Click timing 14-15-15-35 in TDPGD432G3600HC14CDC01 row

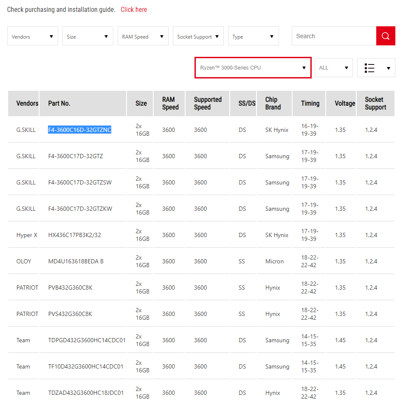[310, 340]
